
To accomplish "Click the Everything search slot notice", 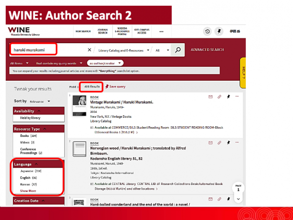I will (114, 71).
